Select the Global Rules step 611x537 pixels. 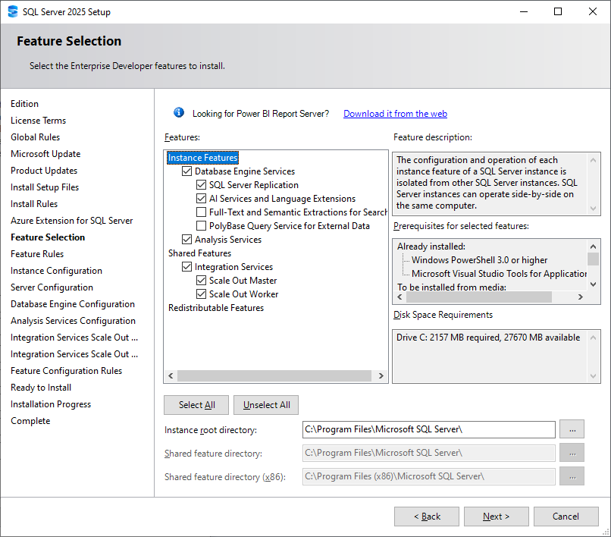click(35, 137)
